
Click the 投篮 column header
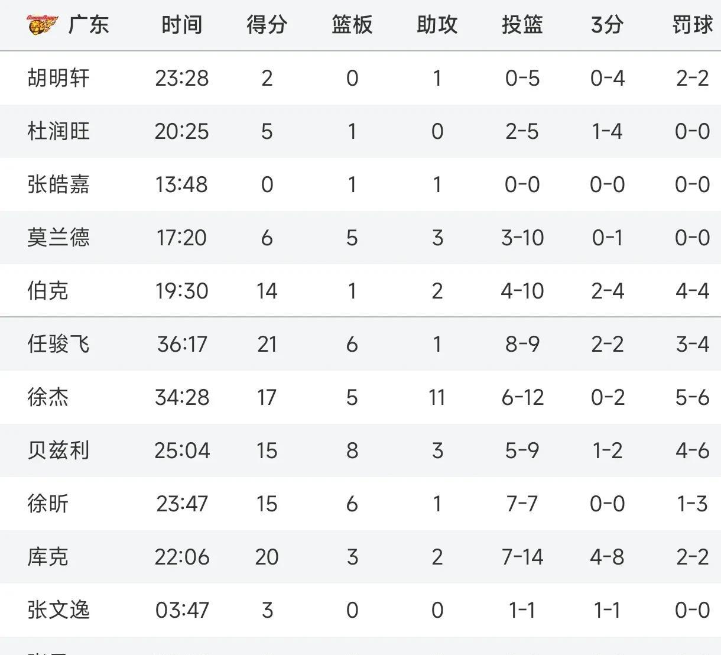click(x=522, y=25)
